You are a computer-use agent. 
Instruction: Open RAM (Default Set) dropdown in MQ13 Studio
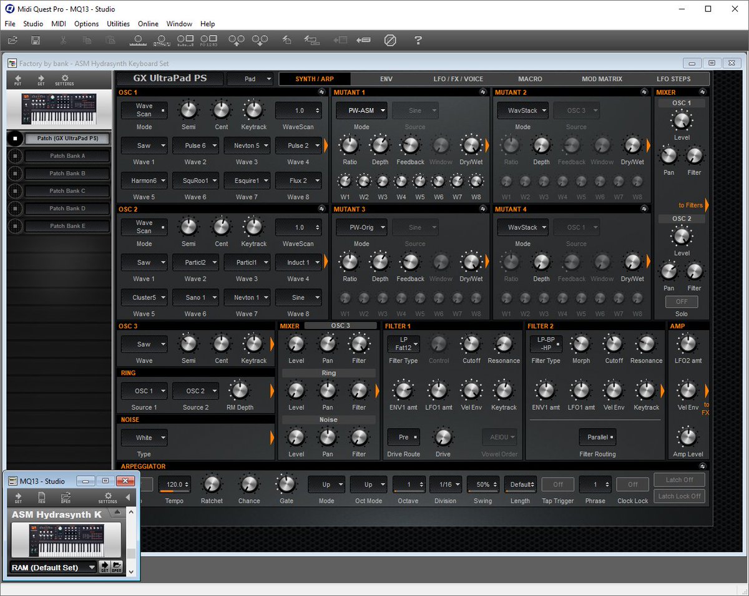click(x=54, y=567)
